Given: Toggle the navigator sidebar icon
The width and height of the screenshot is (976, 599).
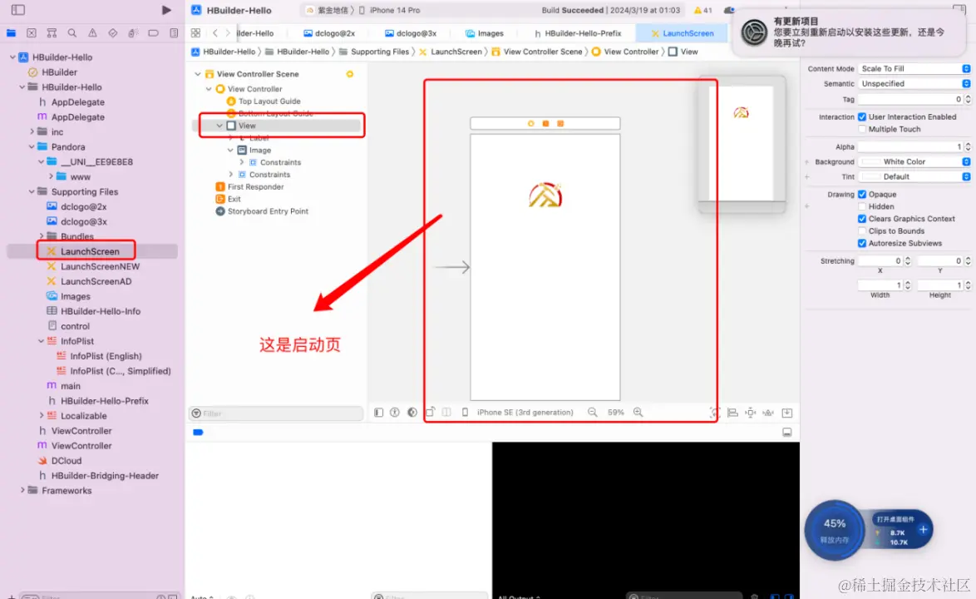Looking at the screenshot, I should pos(18,10).
